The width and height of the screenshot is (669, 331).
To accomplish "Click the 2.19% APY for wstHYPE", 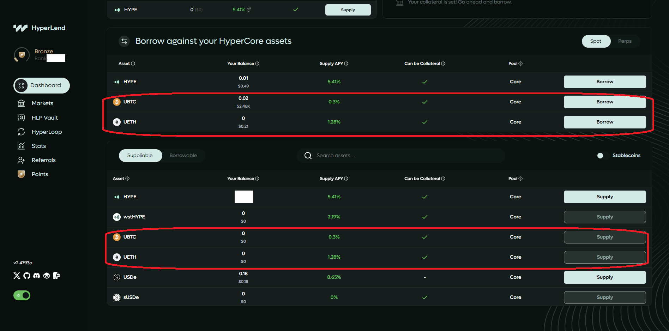I will tap(334, 217).
